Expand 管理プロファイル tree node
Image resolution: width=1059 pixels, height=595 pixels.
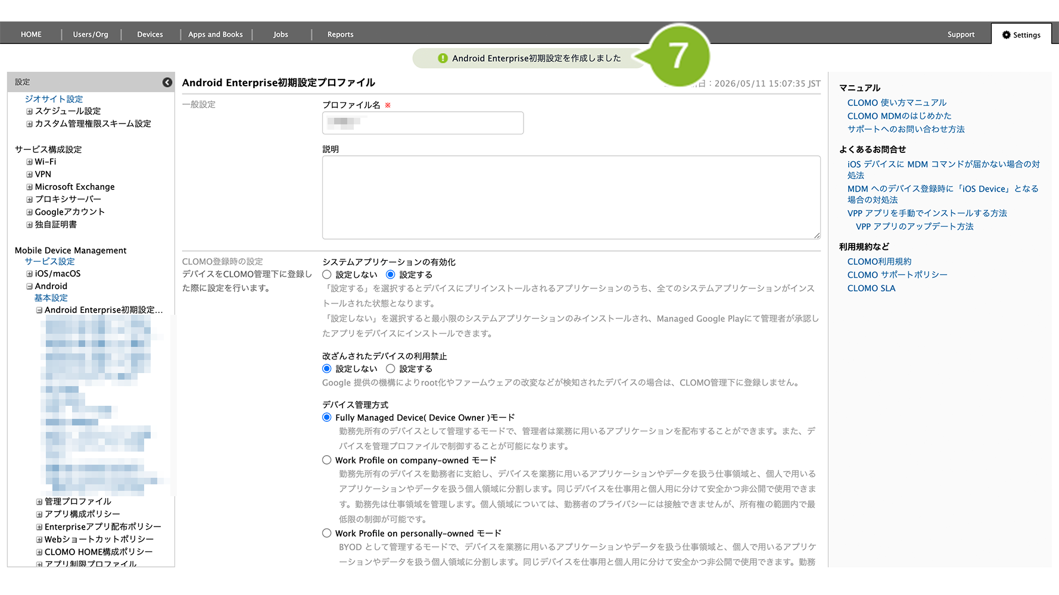point(39,502)
